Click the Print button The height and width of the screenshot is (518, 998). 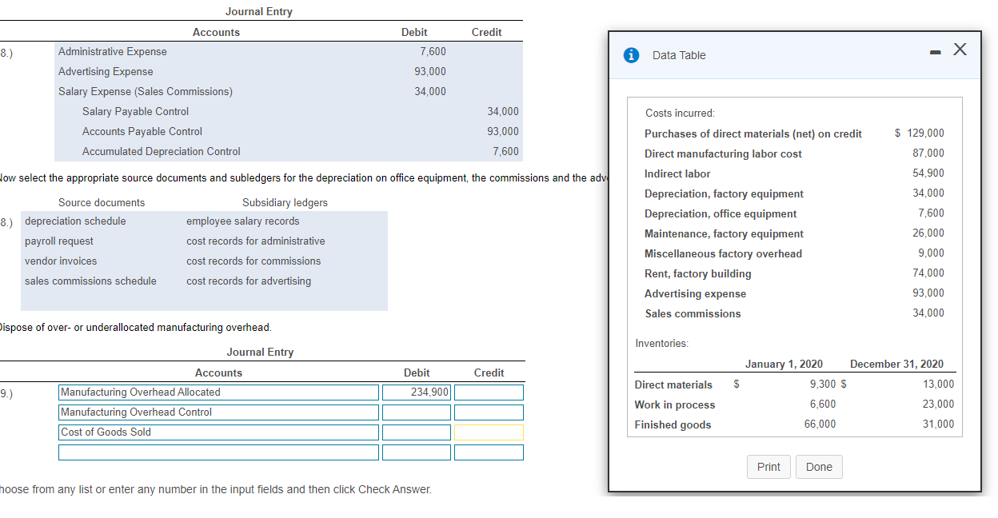(768, 467)
